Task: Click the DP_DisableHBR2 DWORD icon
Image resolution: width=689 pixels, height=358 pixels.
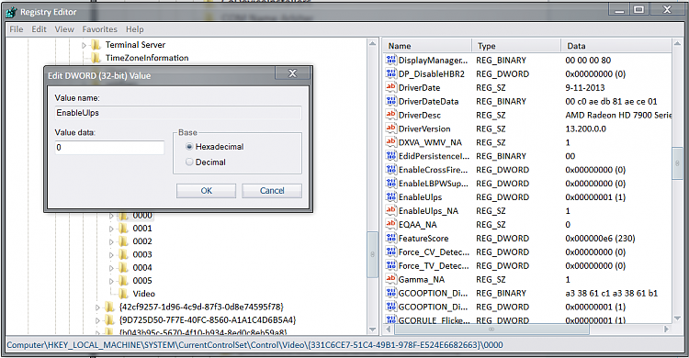Action: click(x=390, y=73)
